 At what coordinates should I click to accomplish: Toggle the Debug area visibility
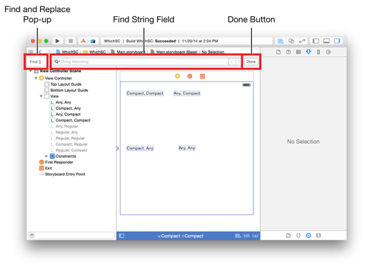tap(326, 41)
